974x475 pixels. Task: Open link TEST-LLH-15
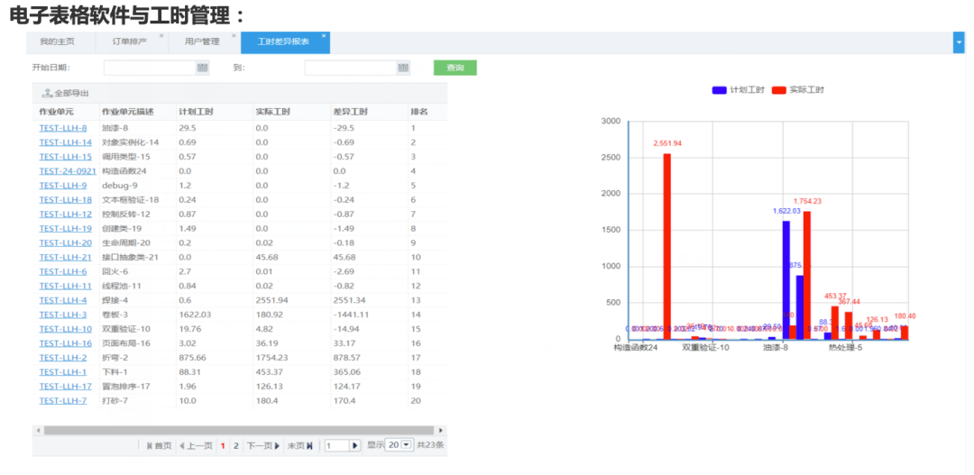coord(65,157)
